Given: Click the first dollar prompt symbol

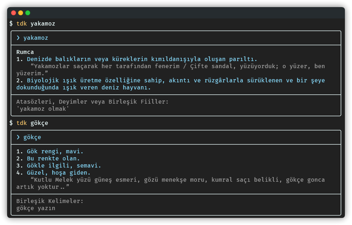Looking at the screenshot, I should click(x=11, y=24).
